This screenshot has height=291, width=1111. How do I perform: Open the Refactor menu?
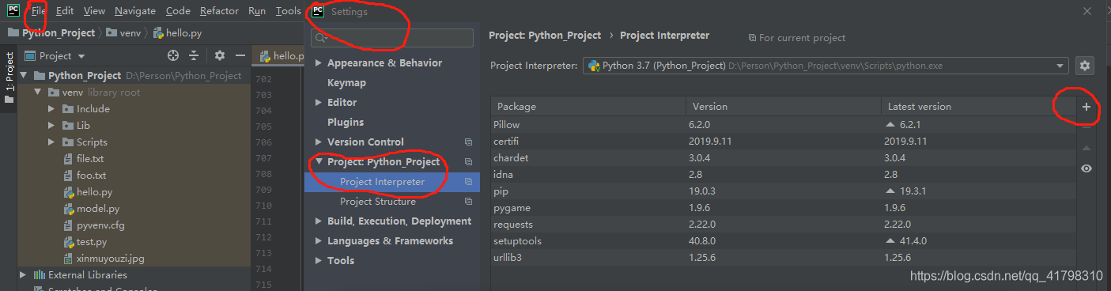[219, 11]
